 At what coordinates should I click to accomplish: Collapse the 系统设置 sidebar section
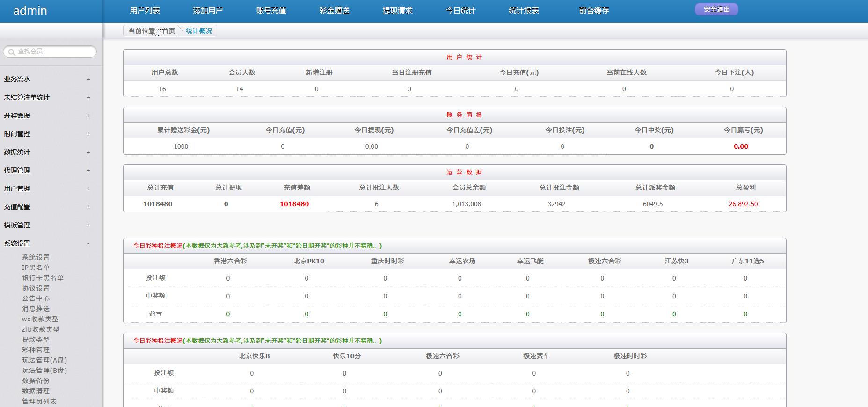click(x=88, y=243)
